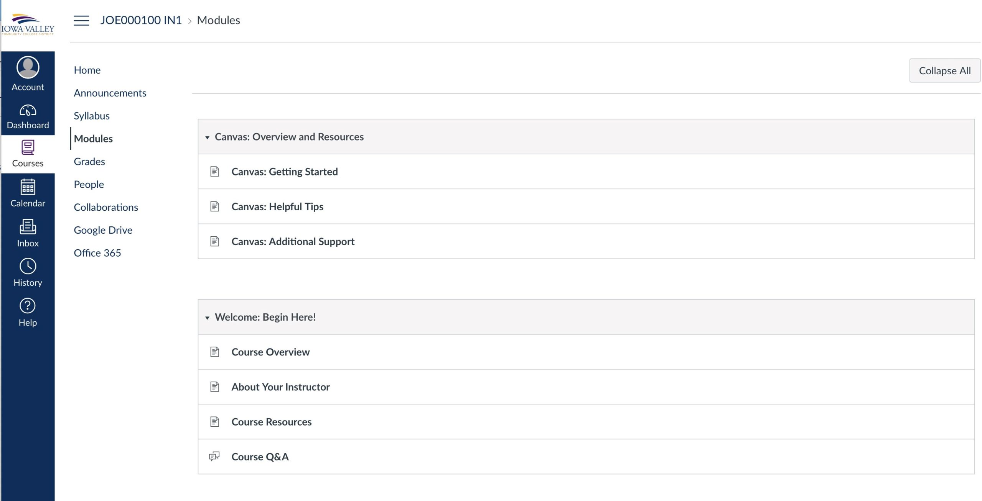The width and height of the screenshot is (982, 501).
Task: Open the Account profile icon
Action: (x=28, y=68)
